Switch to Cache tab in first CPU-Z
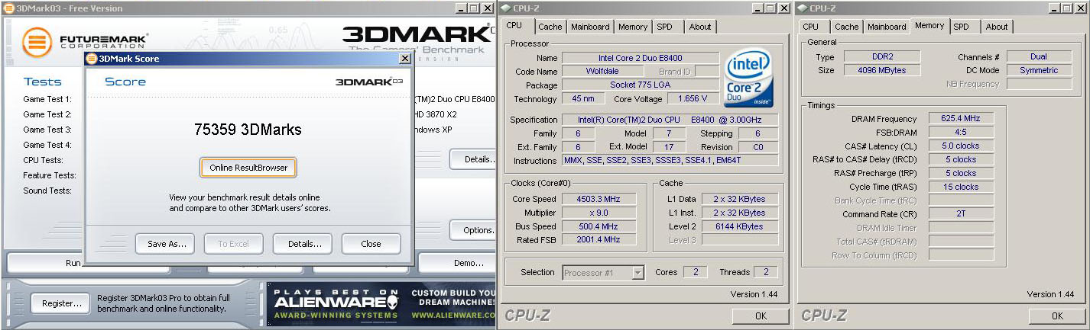1090x330 pixels. coord(550,27)
